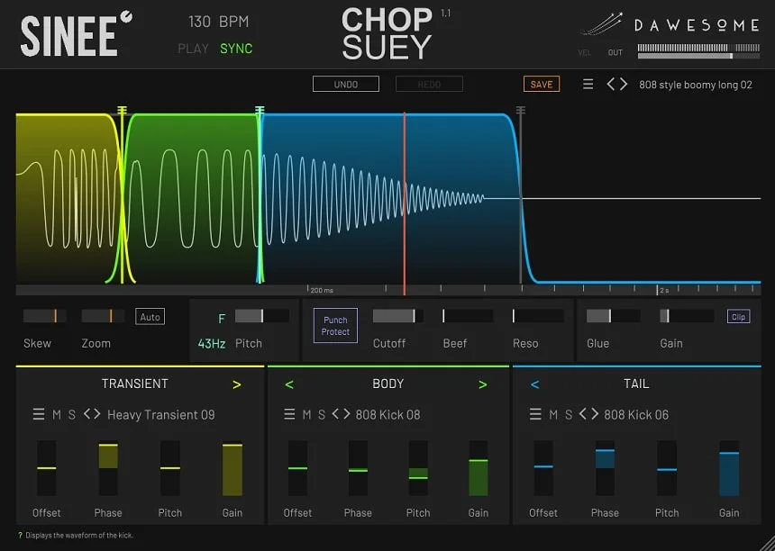The image size is (775, 551).
Task: Open the Tail preset menu hamburger icon
Action: [535, 414]
